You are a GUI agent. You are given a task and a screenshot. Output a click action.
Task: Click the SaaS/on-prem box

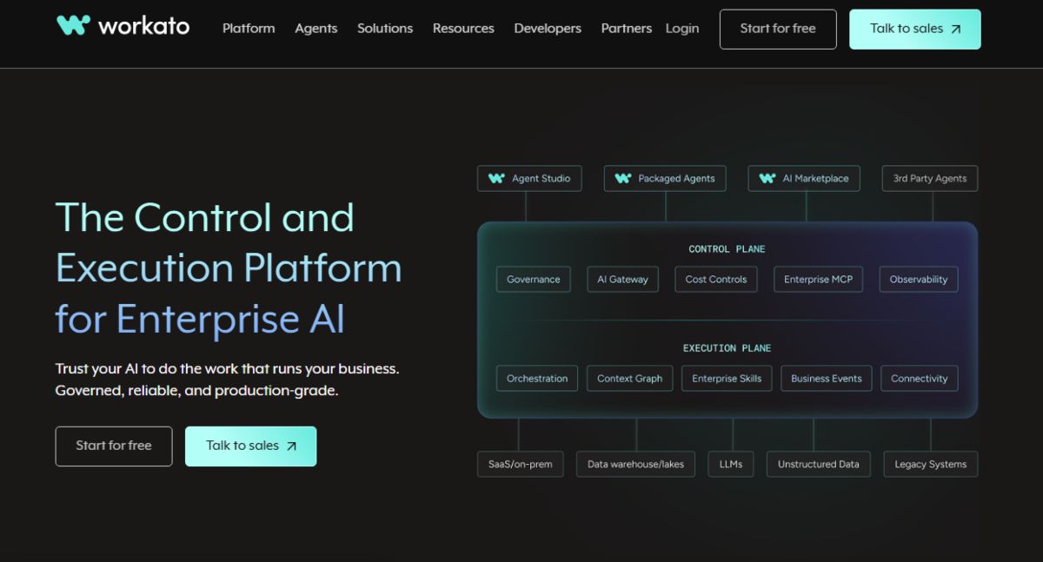[x=521, y=464]
